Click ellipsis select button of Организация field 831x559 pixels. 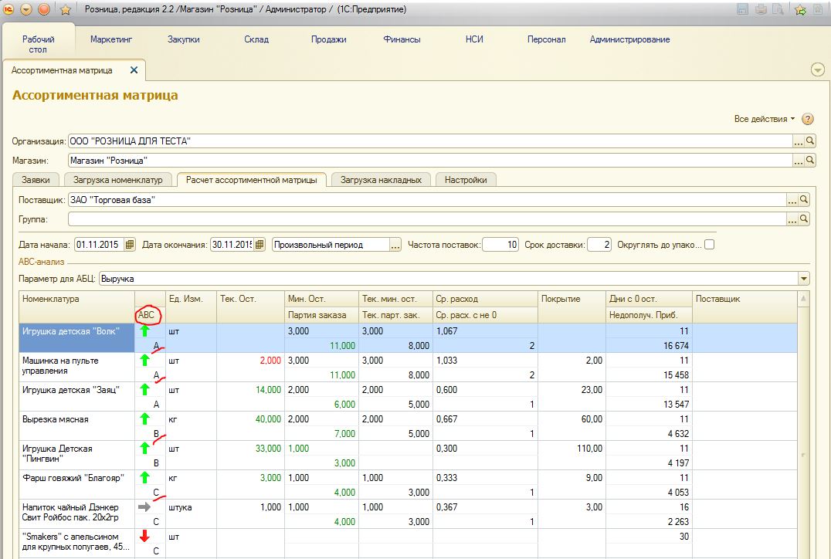coord(799,141)
